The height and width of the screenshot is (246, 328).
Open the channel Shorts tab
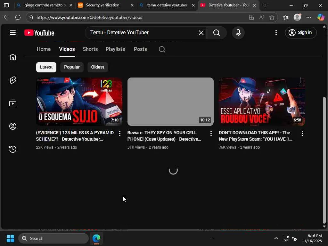point(90,49)
